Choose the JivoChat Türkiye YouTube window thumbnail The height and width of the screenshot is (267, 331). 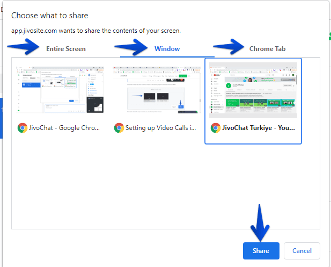coord(253,90)
